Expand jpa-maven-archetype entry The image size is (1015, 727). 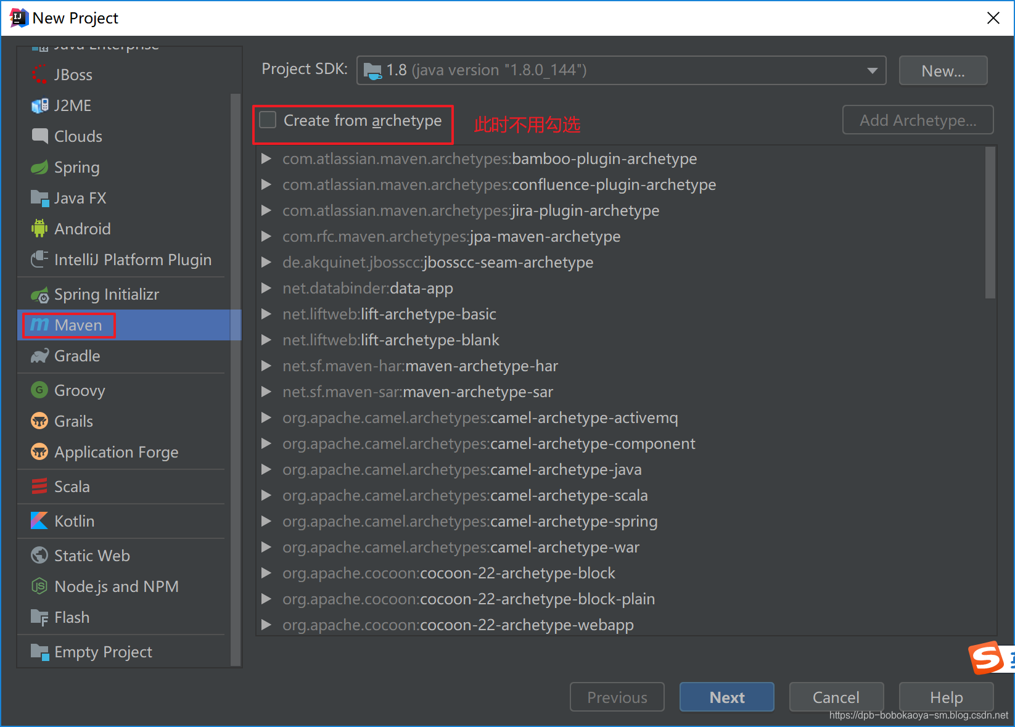pos(266,236)
